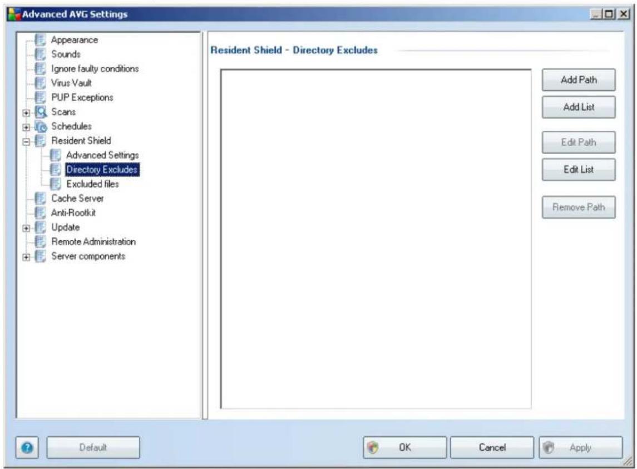Click the Directory Excludes node icon

[55, 170]
